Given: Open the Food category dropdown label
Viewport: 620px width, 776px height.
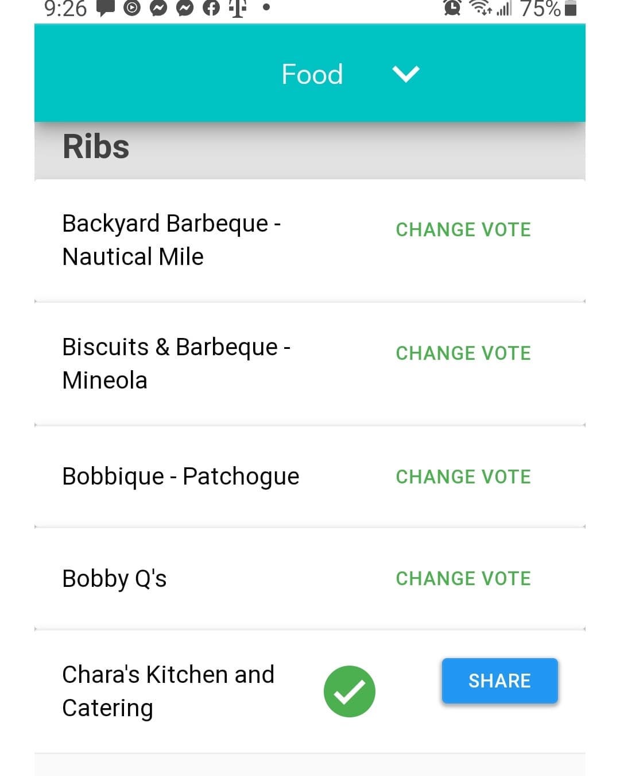Looking at the screenshot, I should 312,74.
